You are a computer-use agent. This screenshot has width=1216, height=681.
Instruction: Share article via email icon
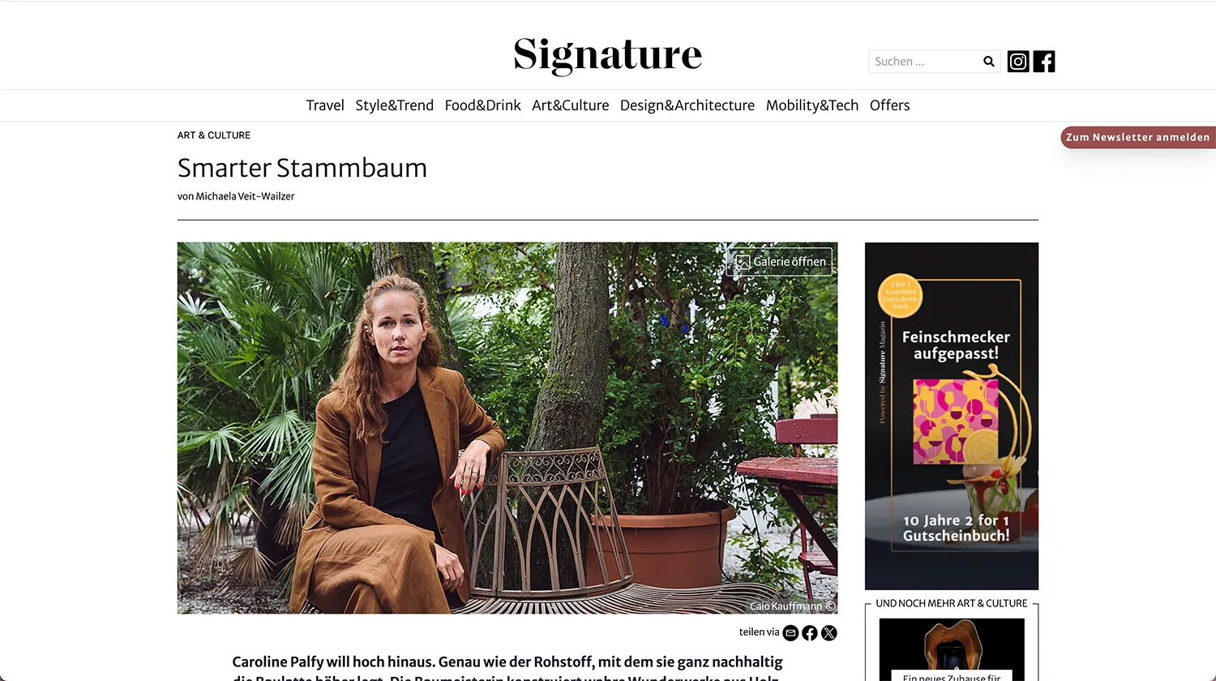(x=790, y=633)
